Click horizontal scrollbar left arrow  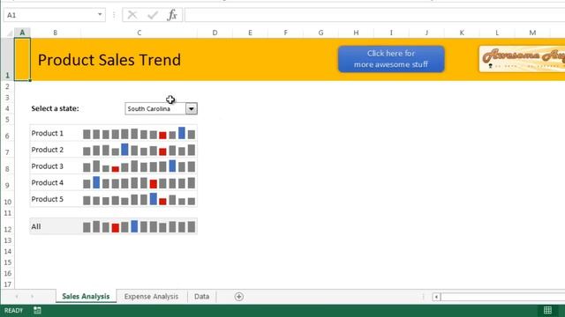point(436,297)
